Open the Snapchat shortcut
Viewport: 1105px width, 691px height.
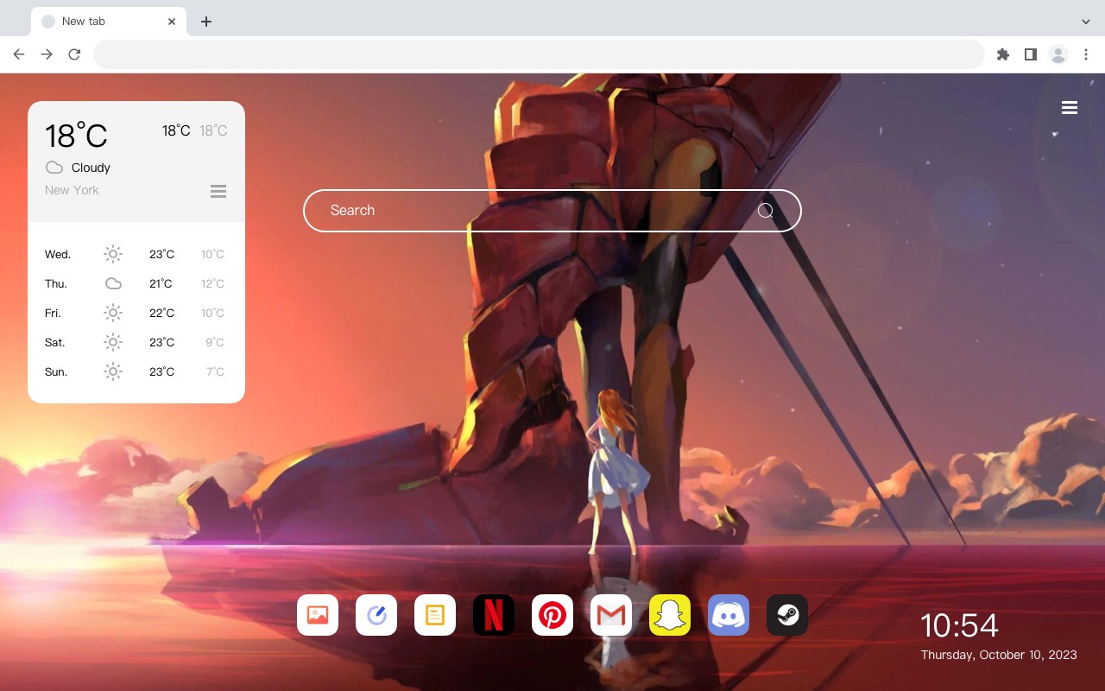point(670,615)
